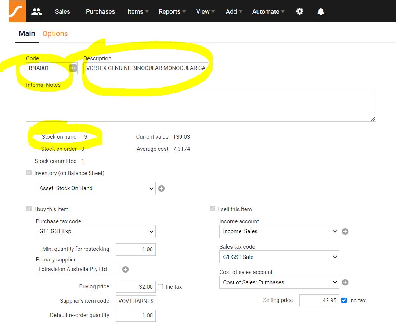Image resolution: width=396 pixels, height=331 pixels.
Task: Click the Buying price field
Action: click(136, 287)
